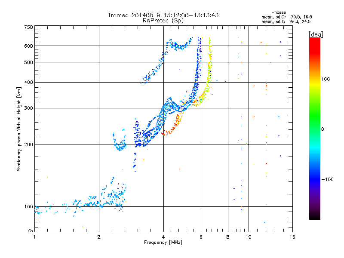This screenshot has width=344, height=258.
Task: Click the yellow-green vertical trace above 6 MHz
Action: click(209, 64)
